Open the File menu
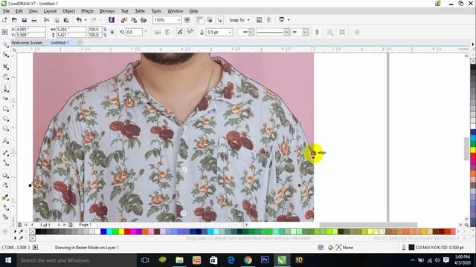This screenshot has height=267, width=476. point(6,11)
